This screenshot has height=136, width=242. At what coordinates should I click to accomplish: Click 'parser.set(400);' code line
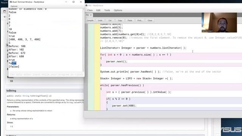(x=124, y=106)
